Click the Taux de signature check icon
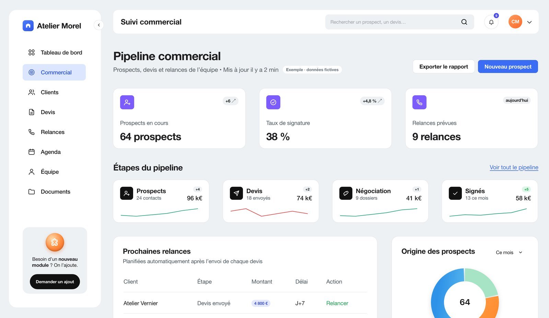549x318 pixels. pyautogui.click(x=273, y=102)
